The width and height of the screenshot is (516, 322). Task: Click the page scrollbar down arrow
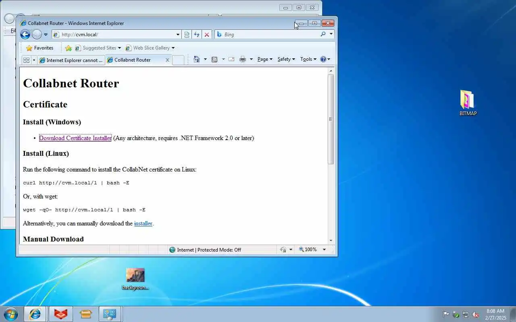point(331,240)
